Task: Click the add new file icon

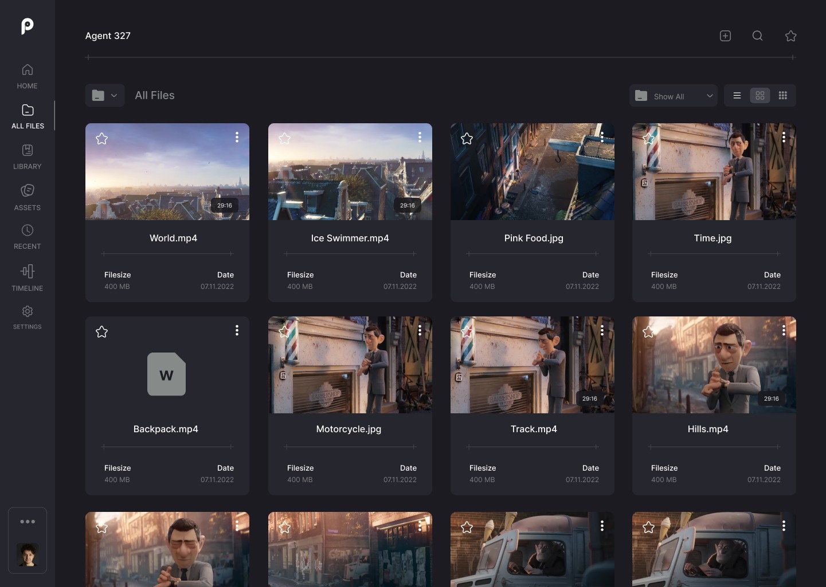Action: point(725,36)
